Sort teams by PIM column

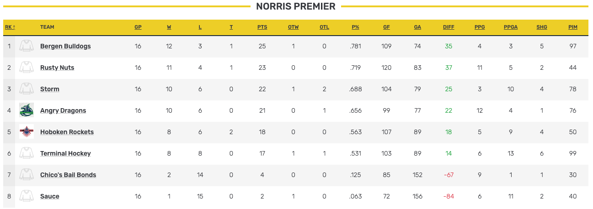tap(572, 27)
